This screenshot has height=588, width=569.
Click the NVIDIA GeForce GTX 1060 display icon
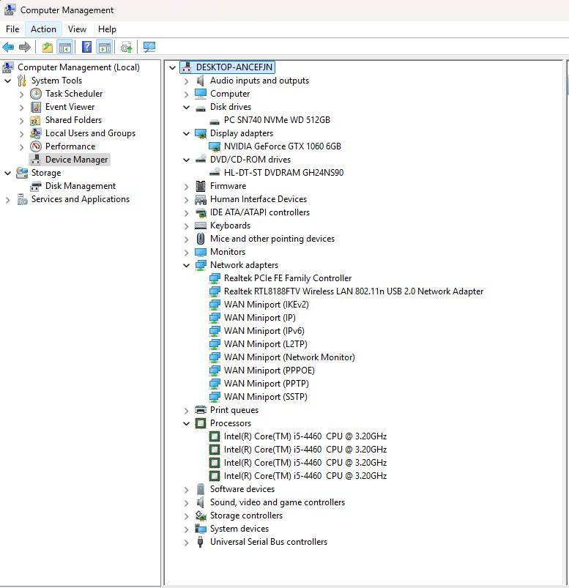215,146
